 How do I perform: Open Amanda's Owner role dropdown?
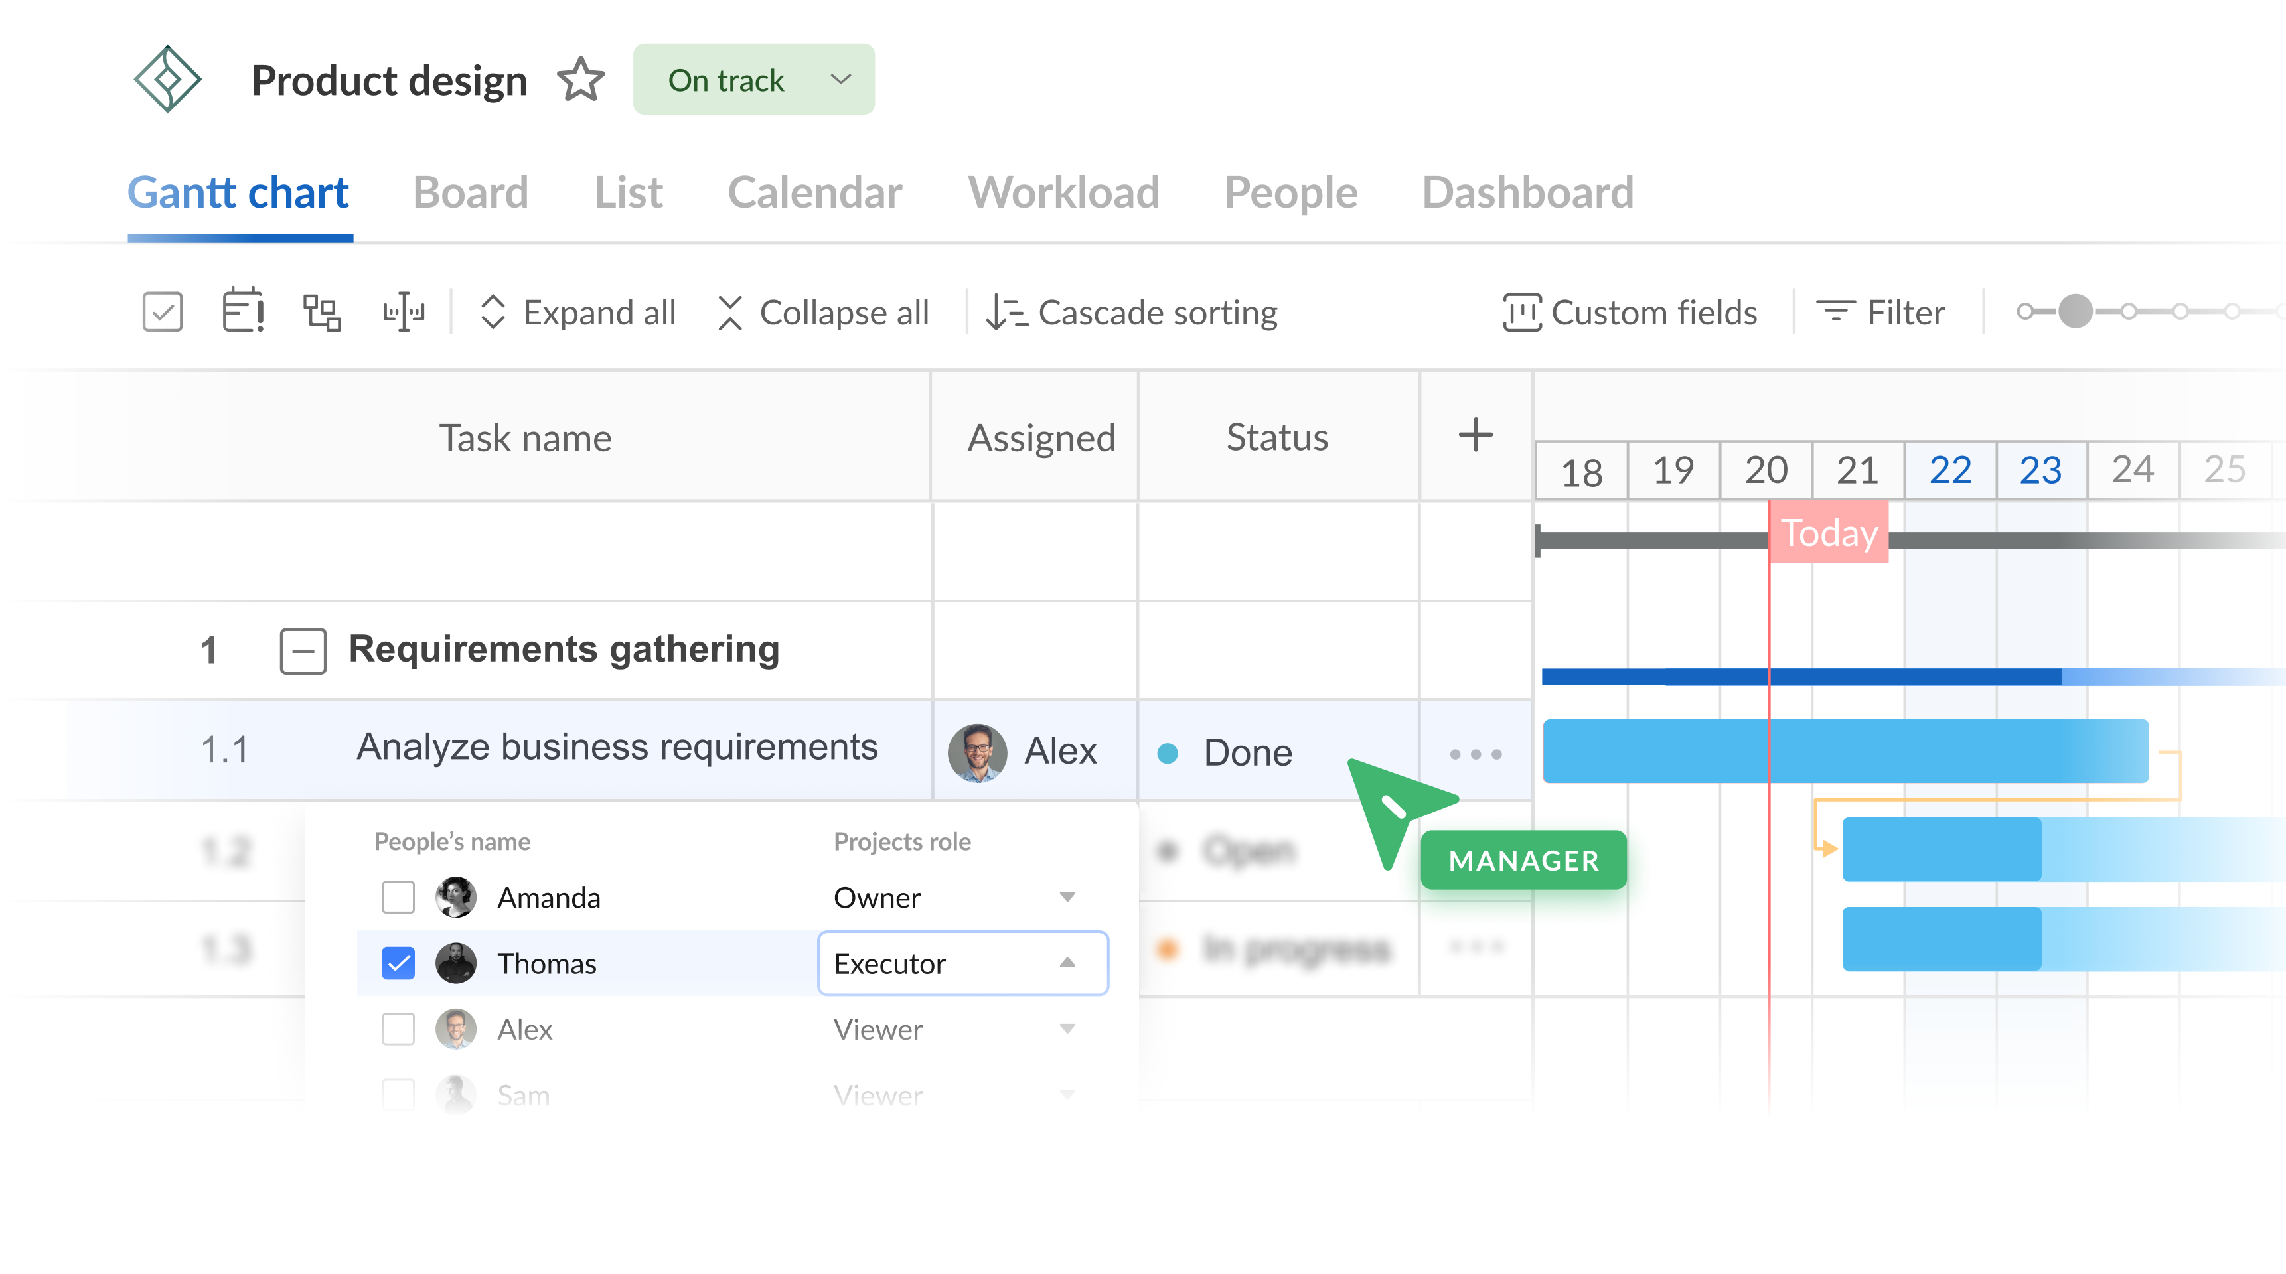click(x=1067, y=897)
